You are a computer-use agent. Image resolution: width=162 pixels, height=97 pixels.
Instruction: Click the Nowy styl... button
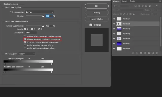(97, 19)
